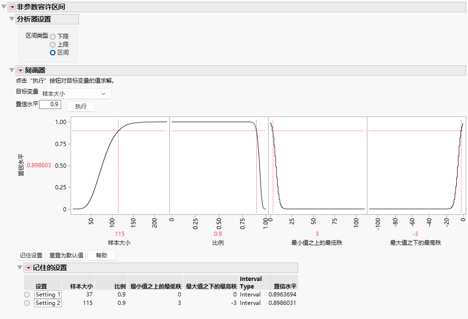Select the 区间 interval type
Image resolution: width=468 pixels, height=319 pixels.
click(53, 53)
